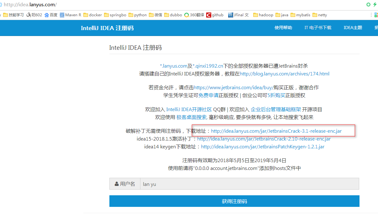Click the *.lanyus.com link
This screenshot has width=378, height=215.
click(174, 66)
